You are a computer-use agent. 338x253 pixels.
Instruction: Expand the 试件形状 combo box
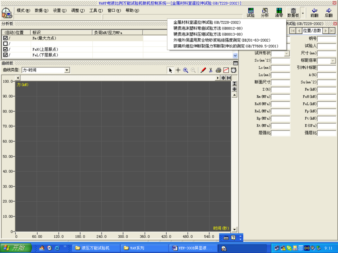pyautogui.click(x=287, y=54)
